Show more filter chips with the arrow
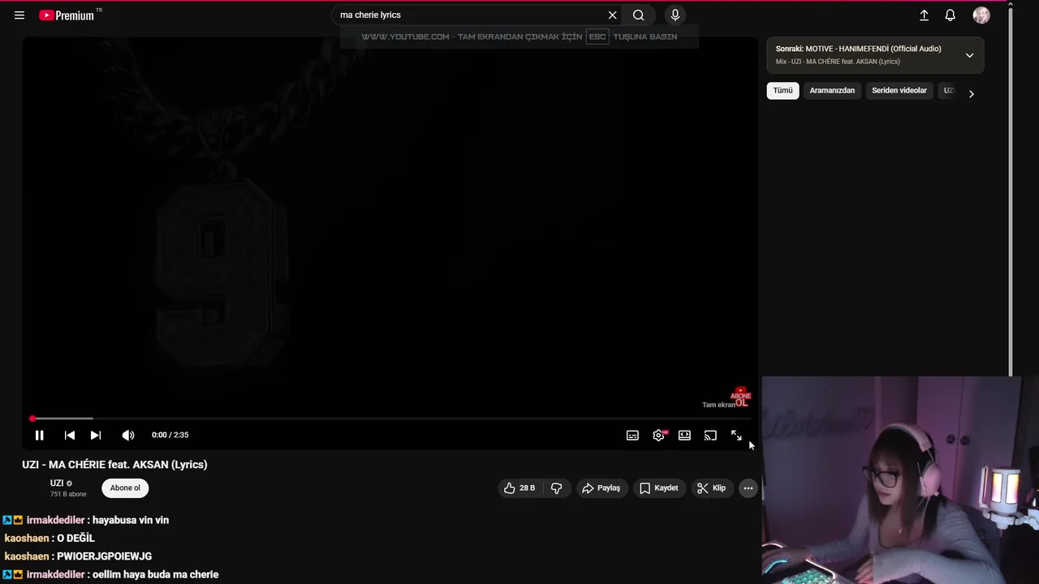1039x584 pixels. 971,94
